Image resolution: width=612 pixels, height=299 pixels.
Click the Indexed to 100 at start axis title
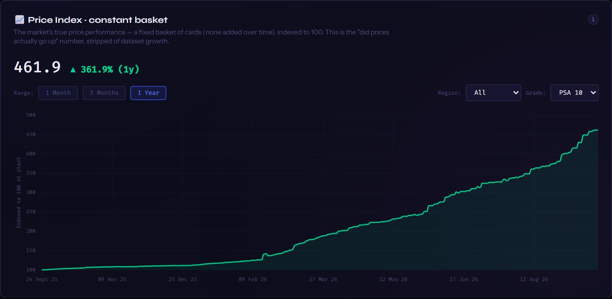(19, 193)
